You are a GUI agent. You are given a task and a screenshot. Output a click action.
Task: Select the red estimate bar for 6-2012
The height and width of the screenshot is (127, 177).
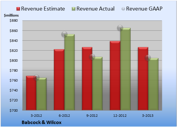59,80
